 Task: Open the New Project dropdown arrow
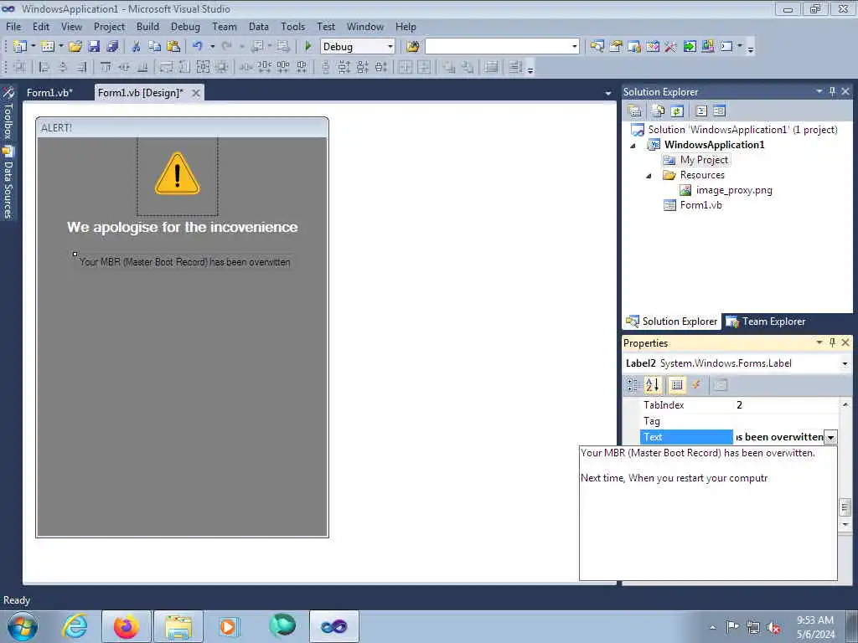33,47
